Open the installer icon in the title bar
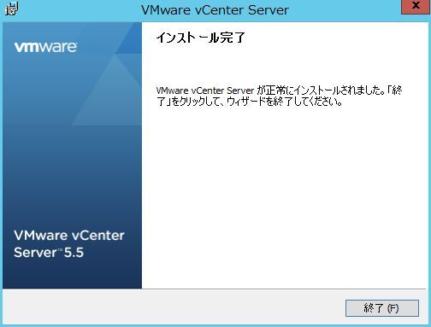The image size is (431, 327). coord(12,9)
